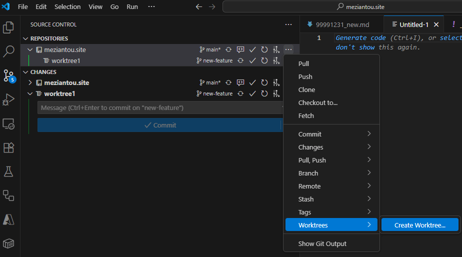
Task: Go forward with the right arrow
Action: [212, 7]
